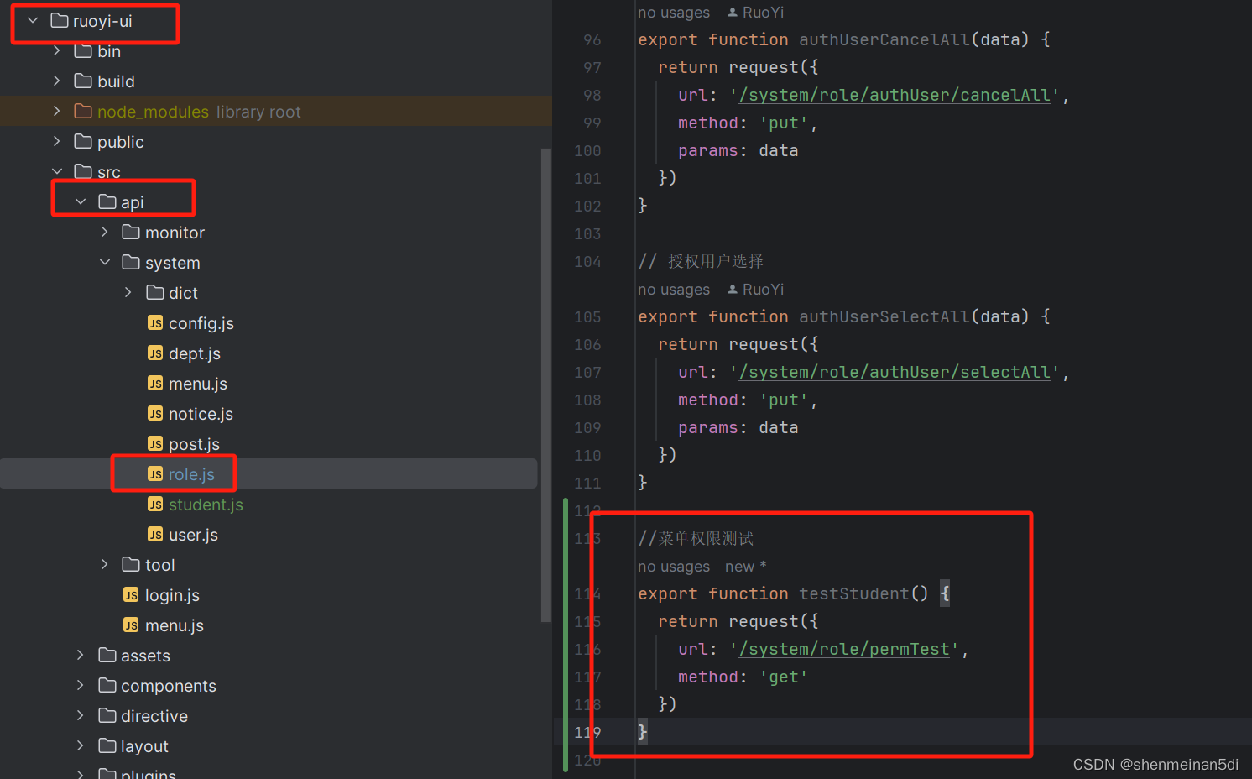Image resolution: width=1252 pixels, height=779 pixels.
Task: Collapse the system folder chevron
Action: (105, 262)
